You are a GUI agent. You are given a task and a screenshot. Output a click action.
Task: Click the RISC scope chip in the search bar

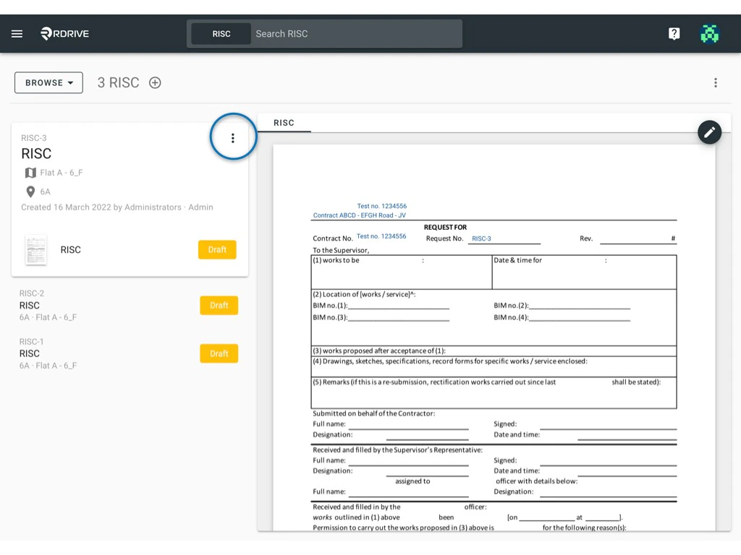point(220,33)
